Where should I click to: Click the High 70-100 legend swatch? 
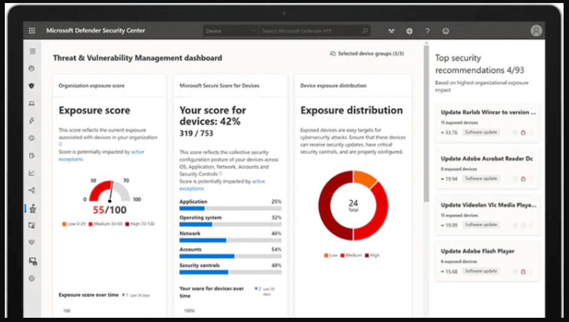[127, 224]
